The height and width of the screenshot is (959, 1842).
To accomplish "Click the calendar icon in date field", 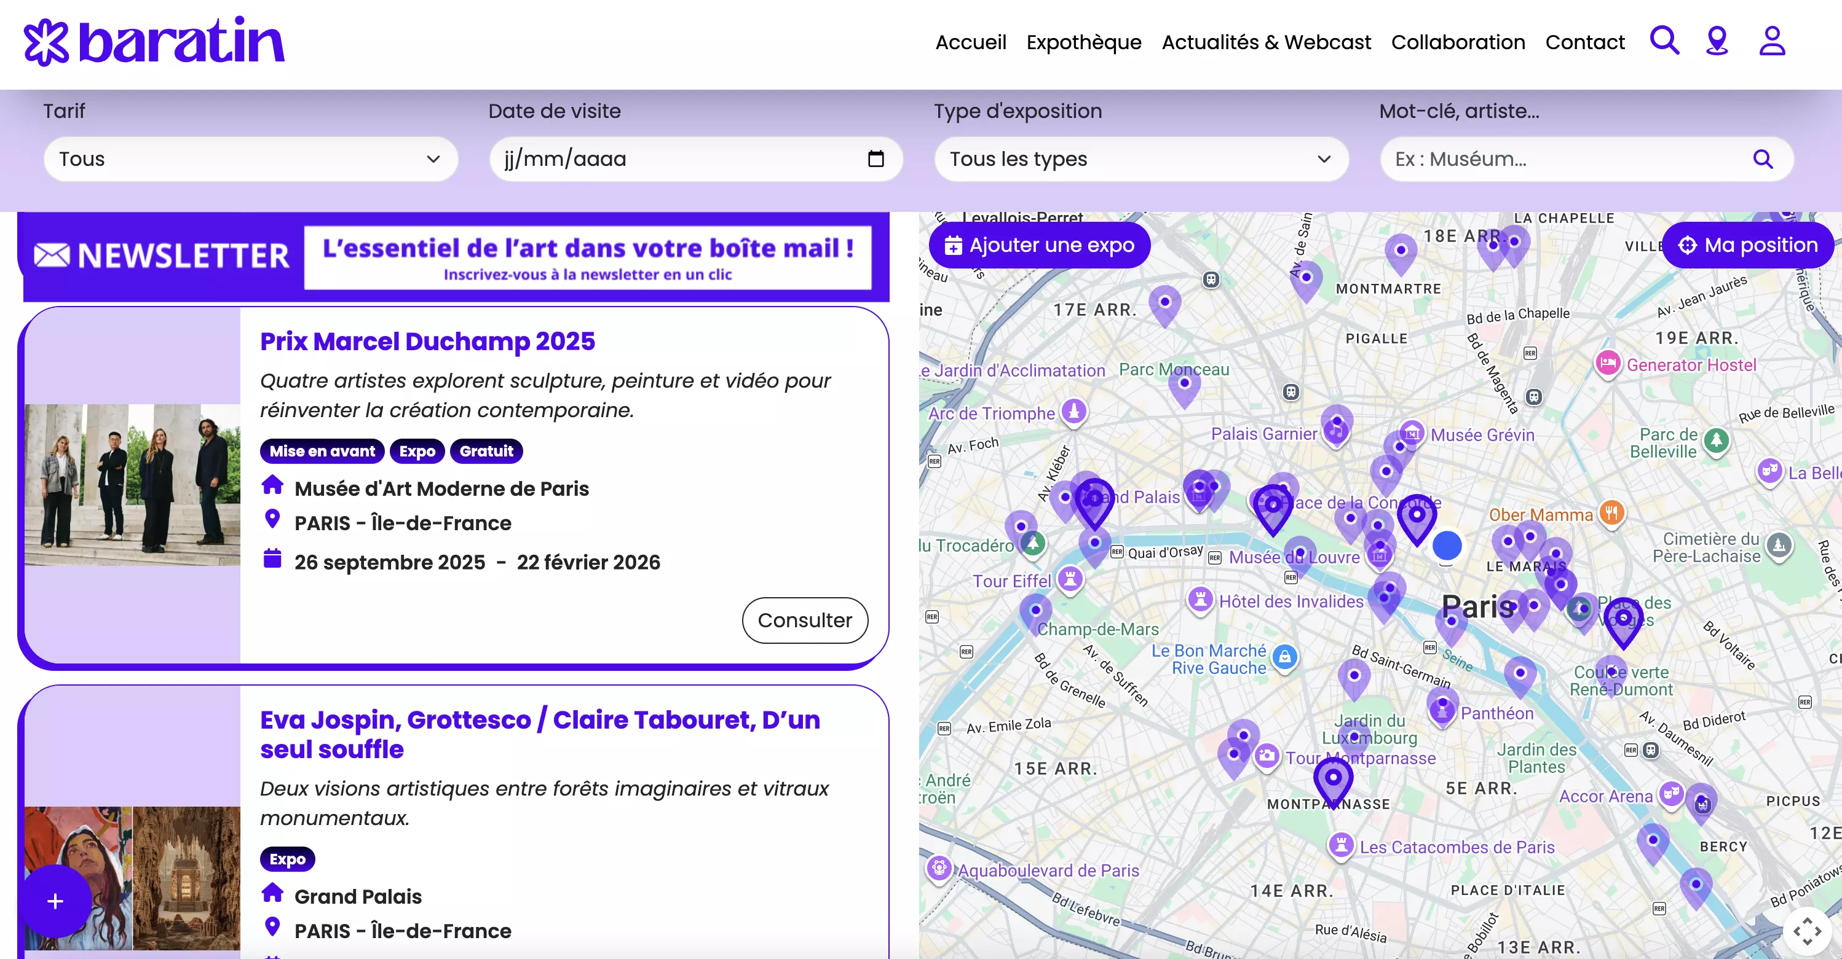I will 876,159.
